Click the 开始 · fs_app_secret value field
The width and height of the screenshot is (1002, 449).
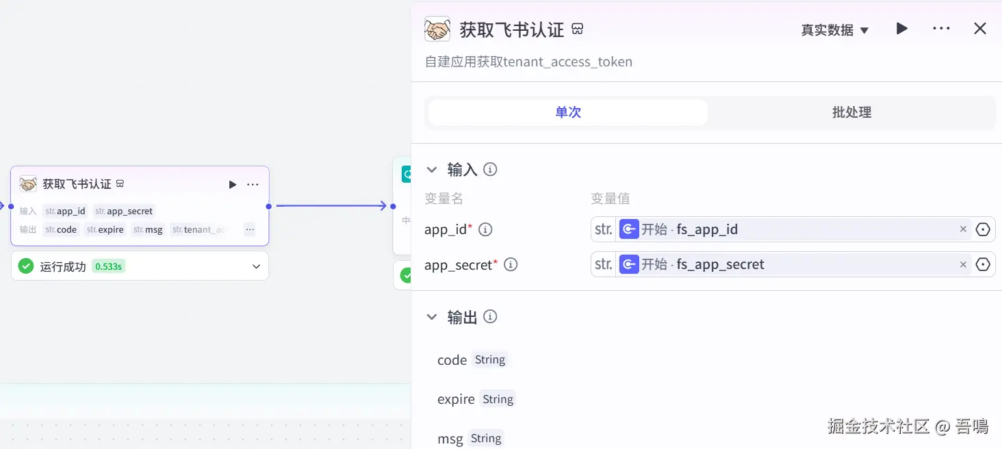(793, 264)
